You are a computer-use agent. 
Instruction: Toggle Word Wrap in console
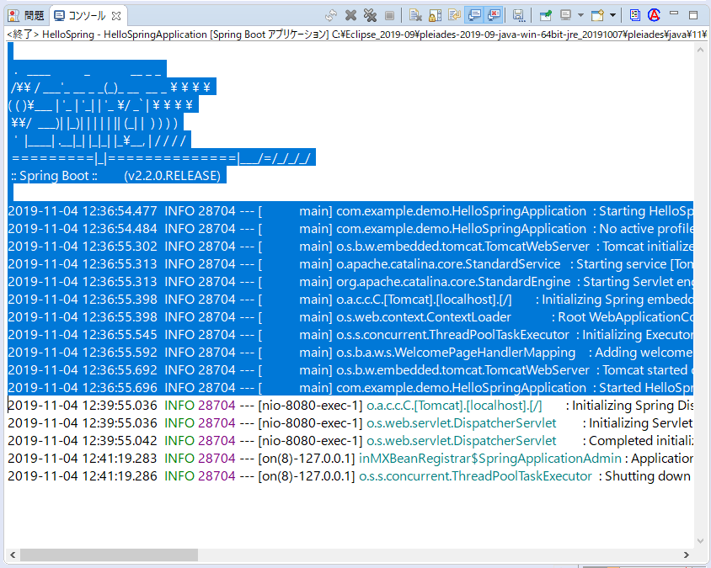pyautogui.click(x=454, y=15)
